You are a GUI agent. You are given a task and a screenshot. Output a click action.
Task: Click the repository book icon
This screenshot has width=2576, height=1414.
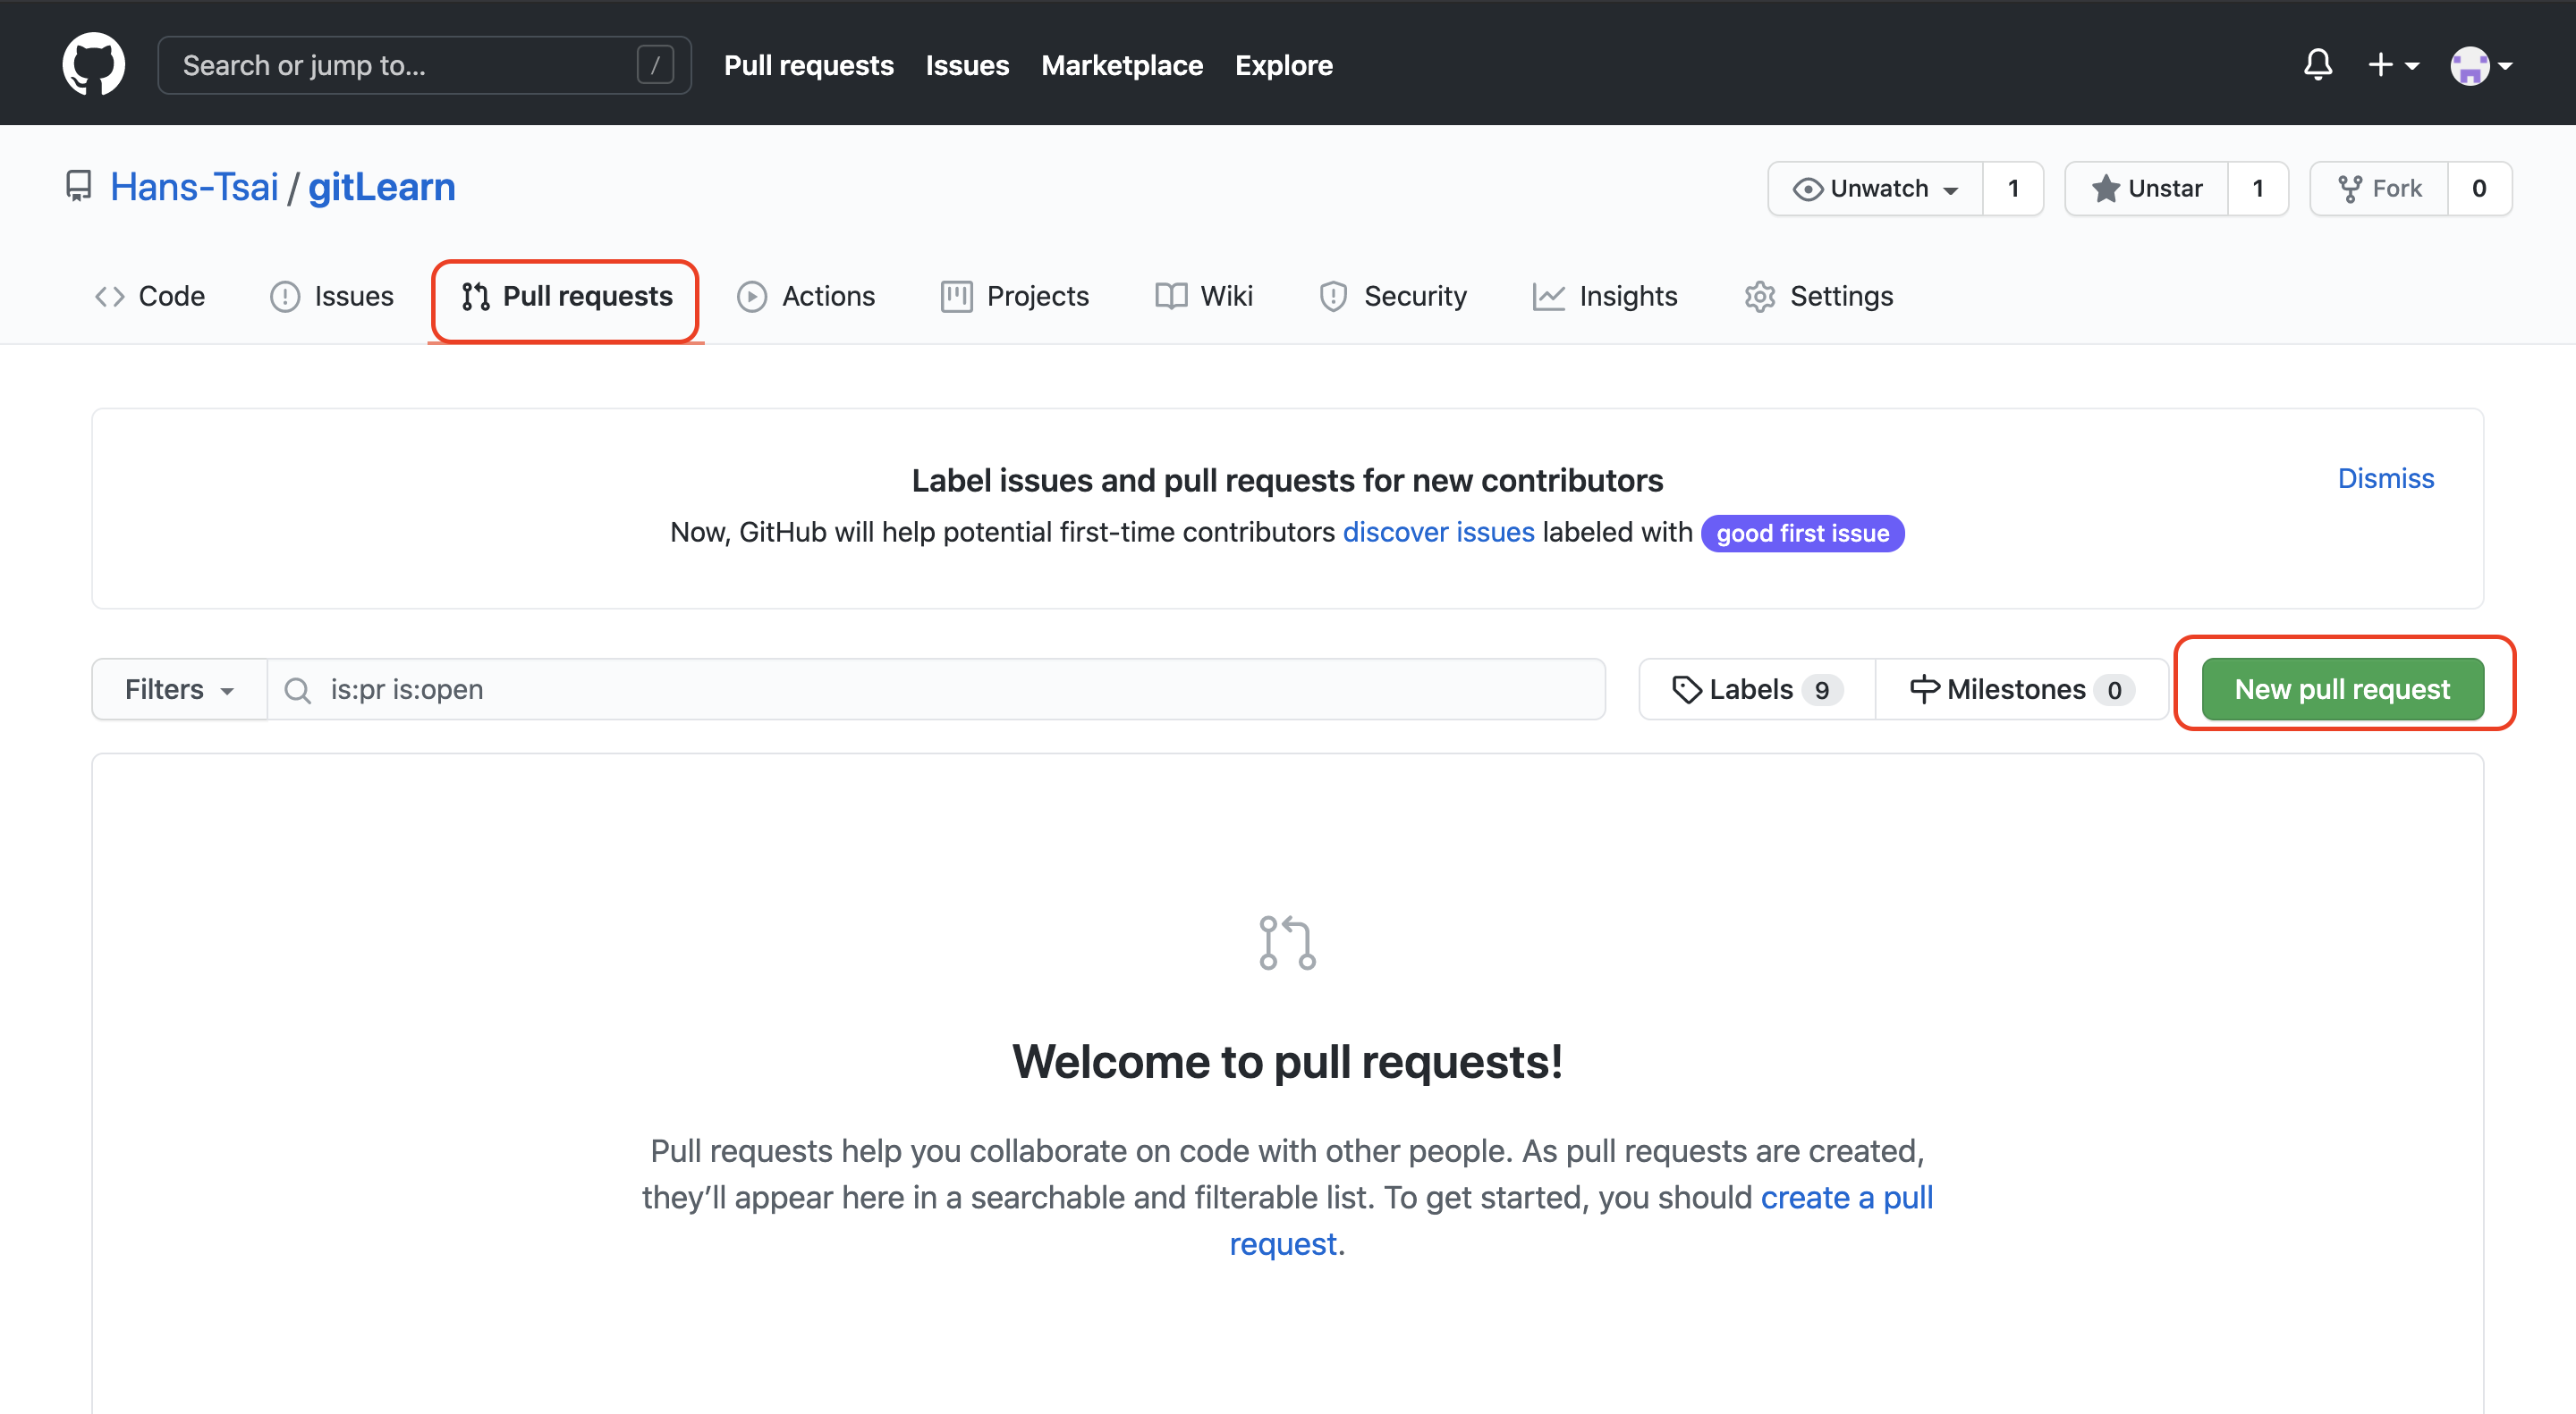78,187
